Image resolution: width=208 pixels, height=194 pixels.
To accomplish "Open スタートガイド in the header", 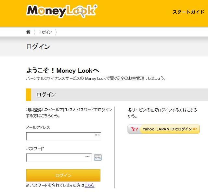I will (x=188, y=12).
